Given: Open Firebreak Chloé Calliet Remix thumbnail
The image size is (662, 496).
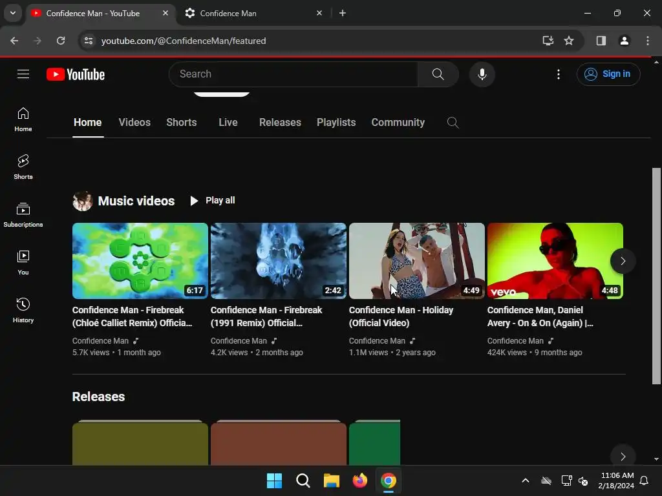Looking at the screenshot, I should pyautogui.click(x=140, y=261).
